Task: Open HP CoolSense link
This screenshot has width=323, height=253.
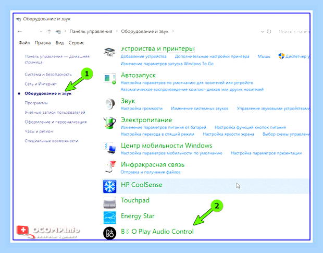Action: click(142, 185)
